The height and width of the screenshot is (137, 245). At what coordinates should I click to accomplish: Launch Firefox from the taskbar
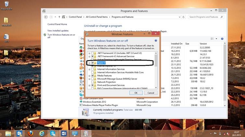coord(31,133)
